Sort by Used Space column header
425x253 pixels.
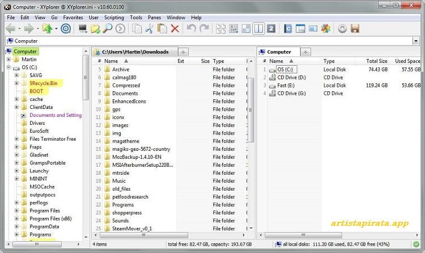point(407,61)
